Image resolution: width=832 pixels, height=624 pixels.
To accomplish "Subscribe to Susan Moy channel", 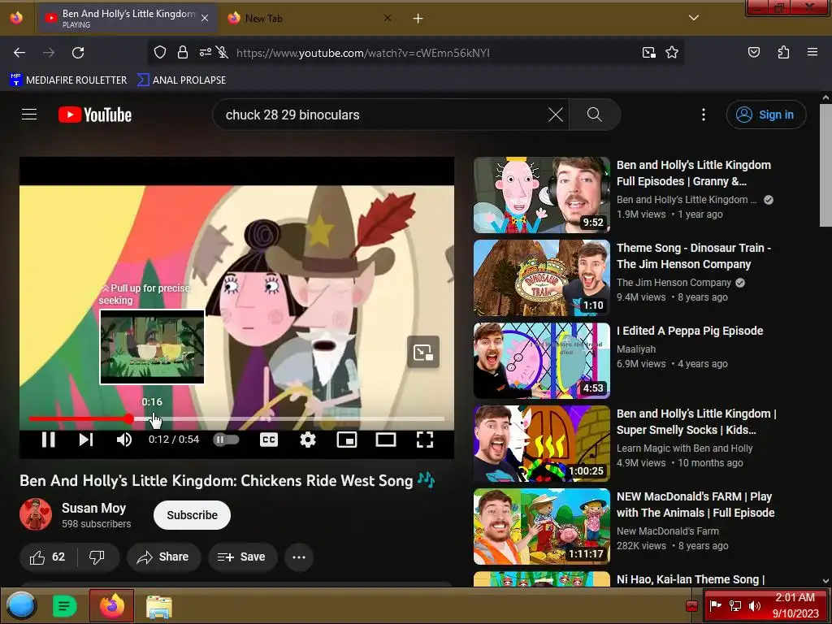I will pos(192,515).
